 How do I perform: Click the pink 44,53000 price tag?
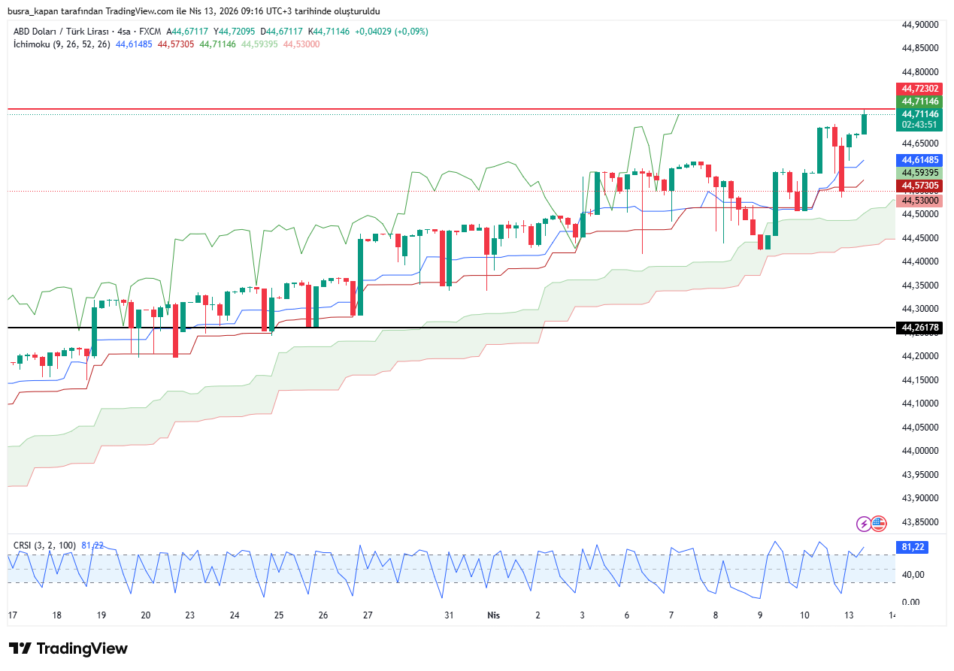click(x=920, y=201)
